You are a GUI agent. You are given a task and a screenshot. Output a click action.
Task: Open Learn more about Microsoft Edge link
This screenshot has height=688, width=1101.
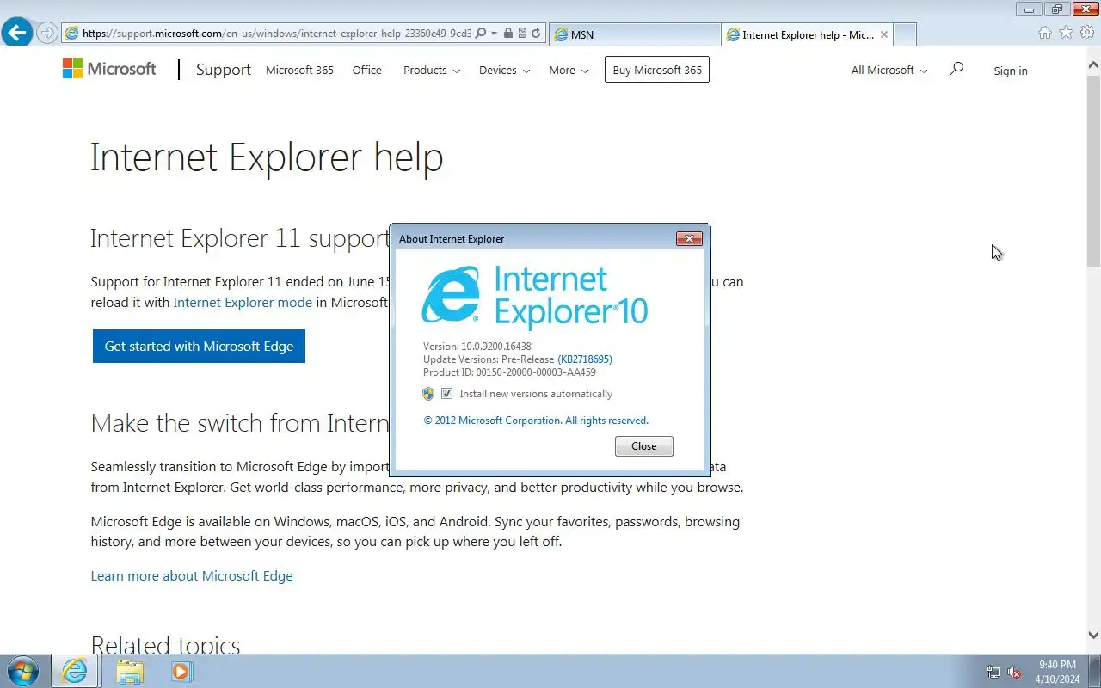pyautogui.click(x=192, y=575)
